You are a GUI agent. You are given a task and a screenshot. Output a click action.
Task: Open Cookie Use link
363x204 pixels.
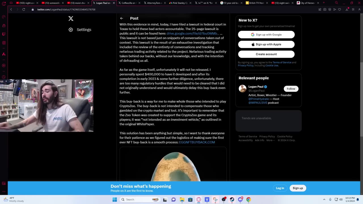pyautogui.click(x=272, y=65)
